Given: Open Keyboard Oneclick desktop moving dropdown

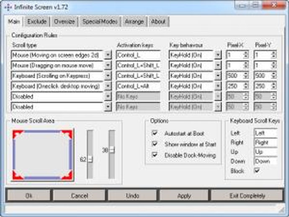Looking at the screenshot, I should pos(108,86).
